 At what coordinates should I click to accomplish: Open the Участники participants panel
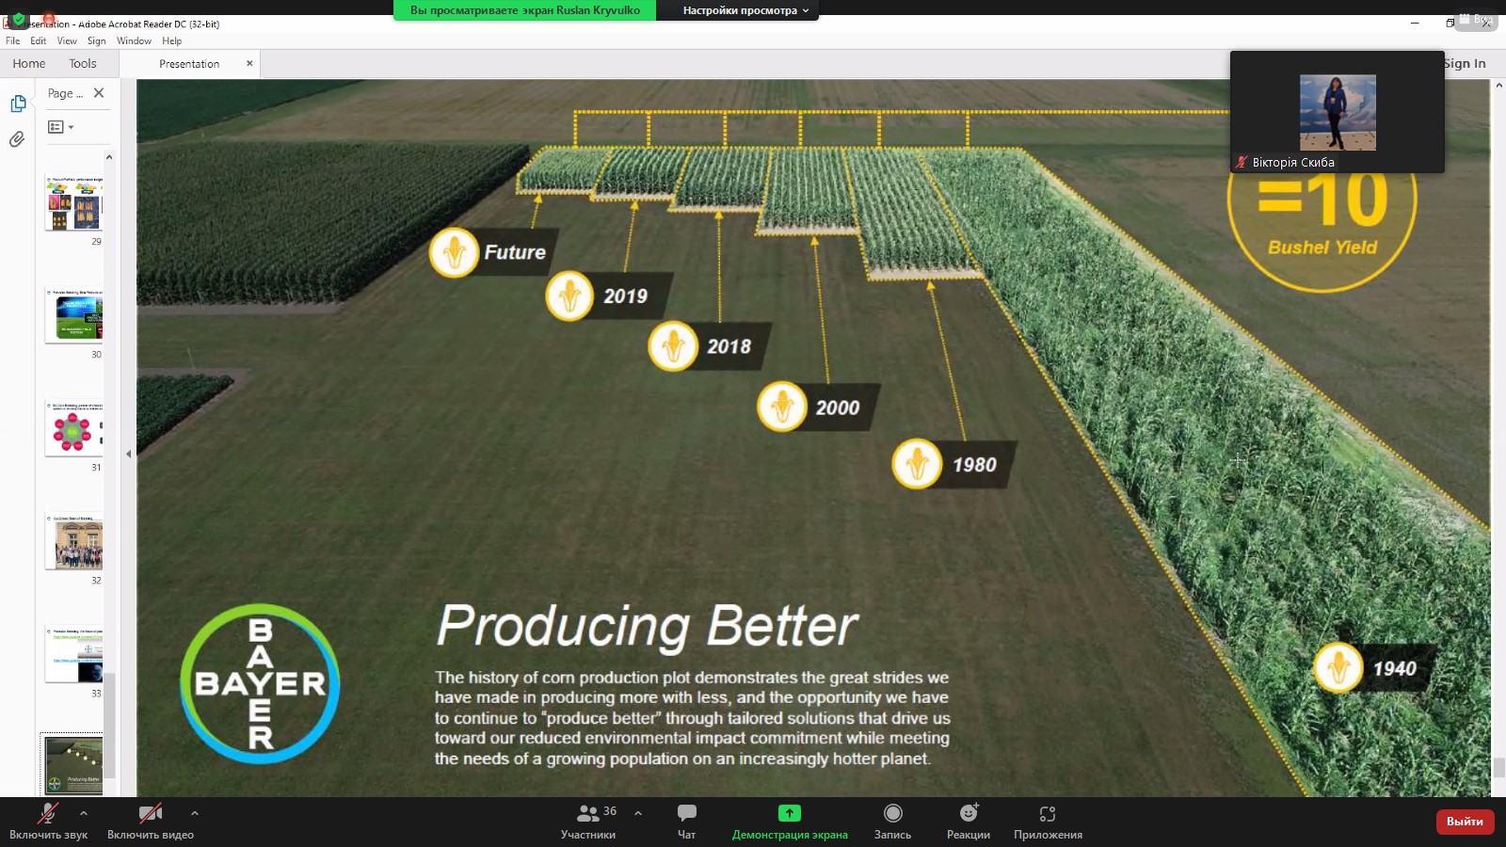(x=588, y=821)
